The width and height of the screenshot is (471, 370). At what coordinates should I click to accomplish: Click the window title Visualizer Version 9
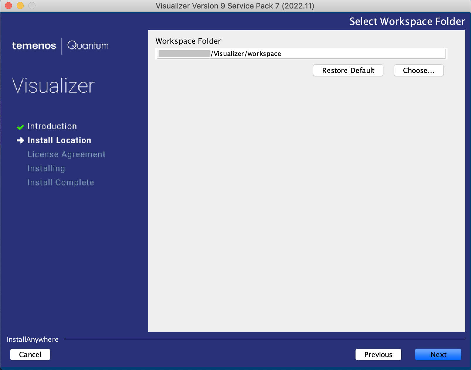coord(235,6)
